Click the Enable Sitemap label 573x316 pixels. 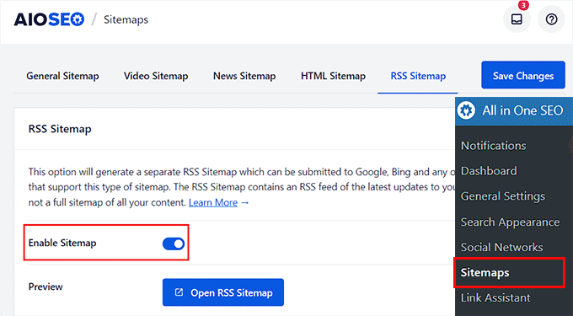coord(62,243)
